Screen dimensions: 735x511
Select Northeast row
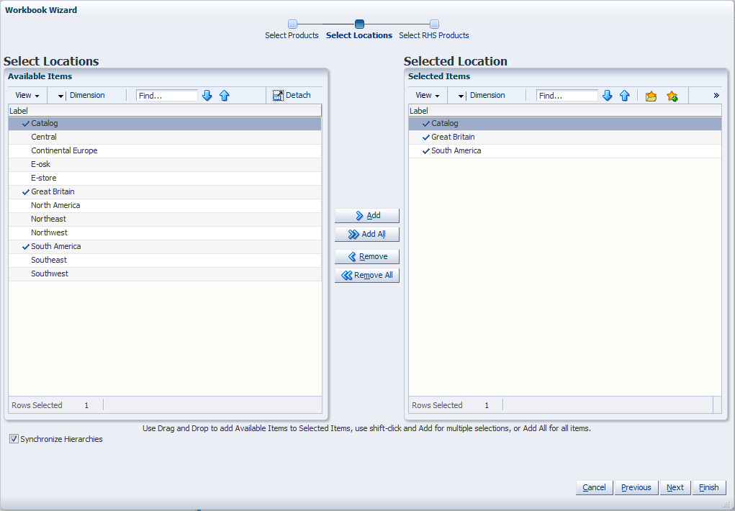point(165,219)
